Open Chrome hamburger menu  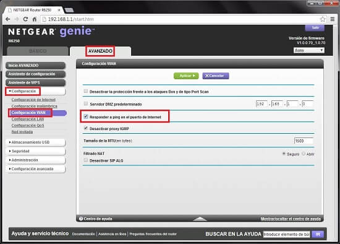pos(333,19)
